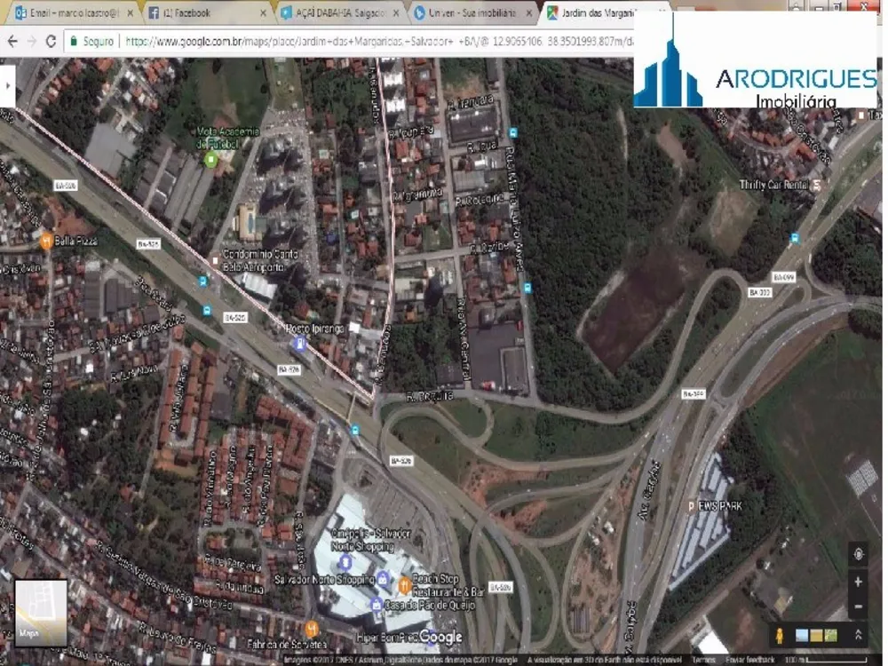Click the Fábrica de Sorvetes restaurant marker
The height and width of the screenshot is (666, 888).
pyautogui.click(x=312, y=629)
